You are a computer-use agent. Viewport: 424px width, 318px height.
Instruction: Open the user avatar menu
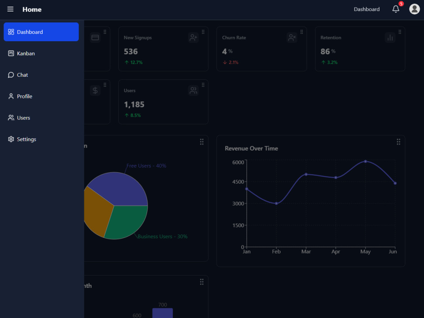(x=414, y=9)
